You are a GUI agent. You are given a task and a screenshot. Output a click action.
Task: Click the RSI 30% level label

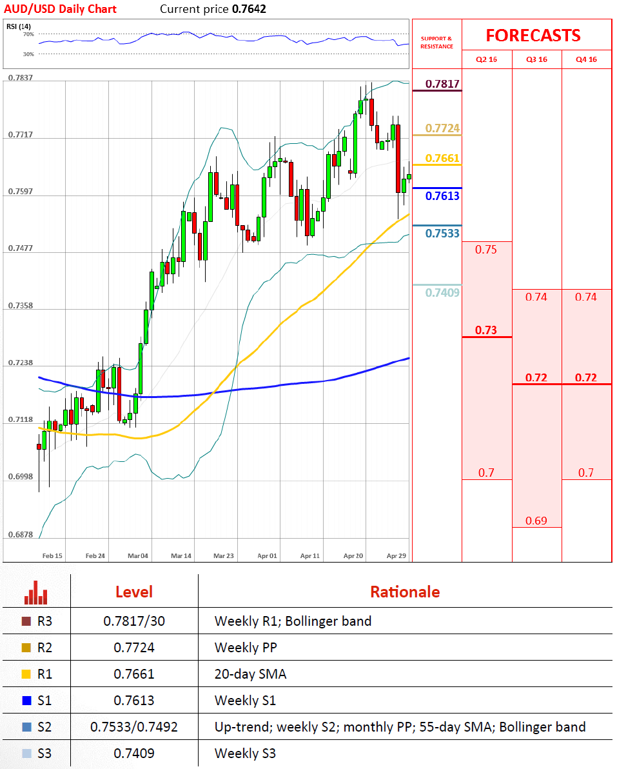tap(28, 54)
